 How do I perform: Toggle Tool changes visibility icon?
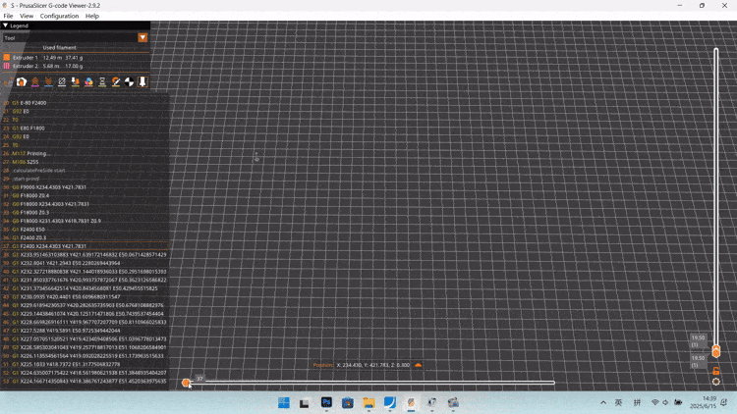(76, 82)
